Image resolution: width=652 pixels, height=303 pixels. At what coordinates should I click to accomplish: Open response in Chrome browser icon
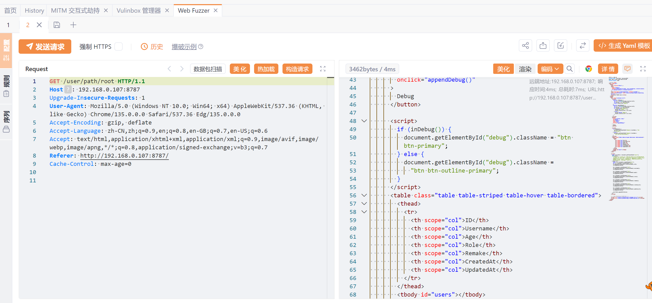[588, 69]
